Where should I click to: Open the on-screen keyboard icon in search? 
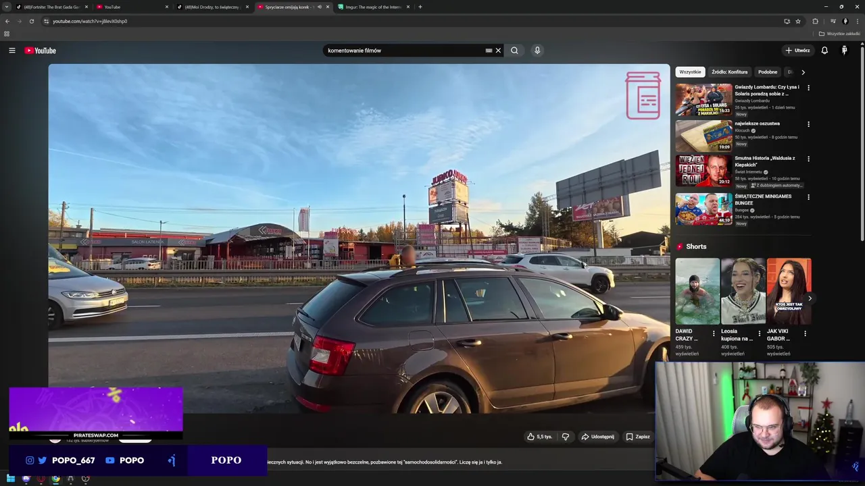pyautogui.click(x=489, y=51)
